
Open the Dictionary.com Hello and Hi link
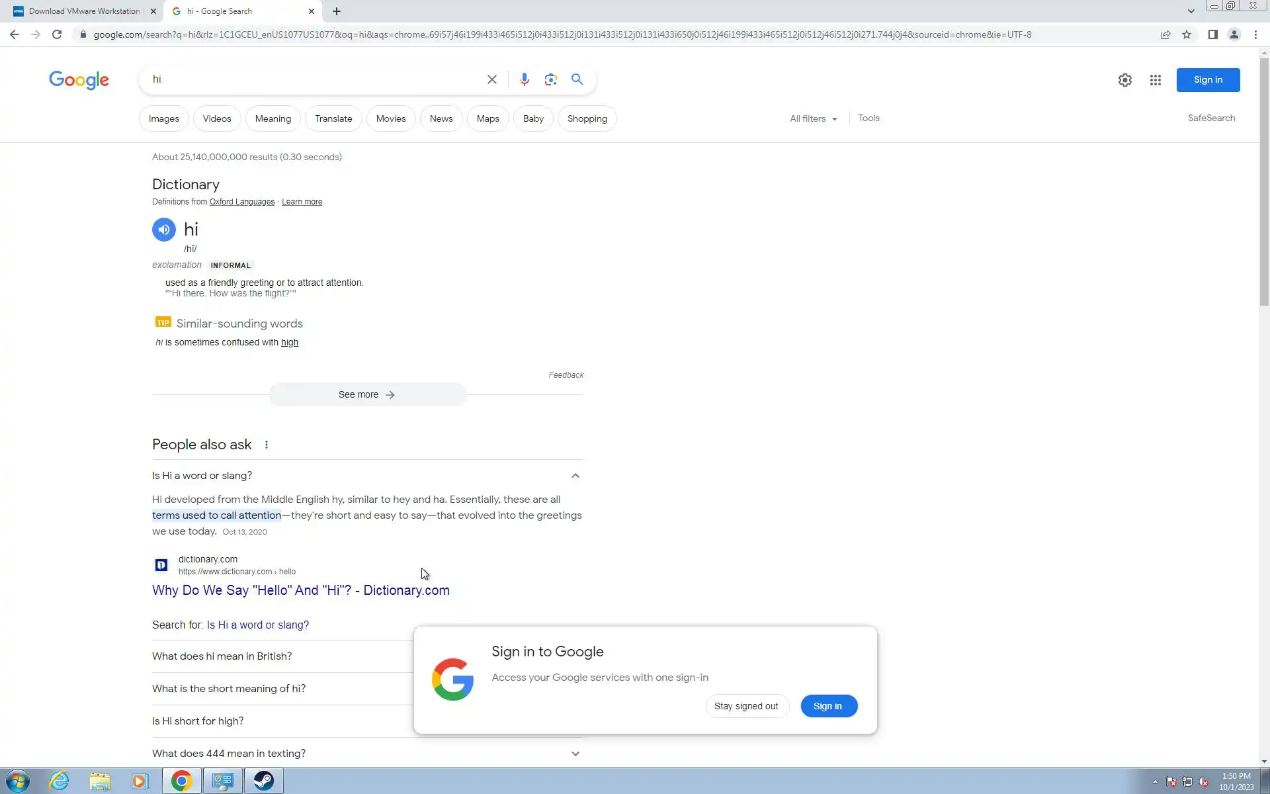click(x=300, y=590)
